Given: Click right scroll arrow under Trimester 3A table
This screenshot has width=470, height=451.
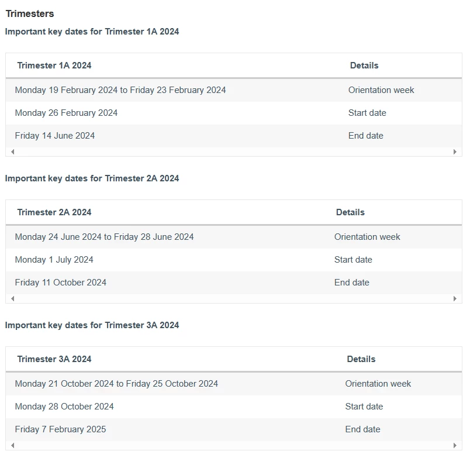Looking at the screenshot, I should pos(455,445).
